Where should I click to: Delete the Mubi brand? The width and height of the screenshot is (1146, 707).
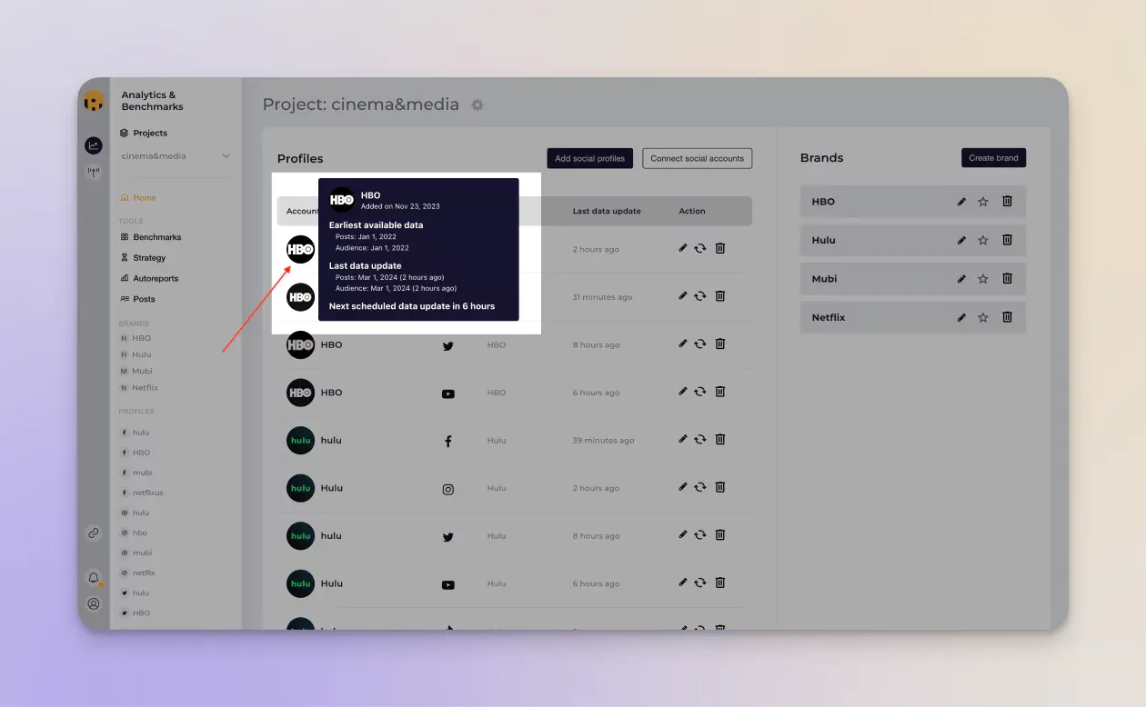coord(1007,279)
